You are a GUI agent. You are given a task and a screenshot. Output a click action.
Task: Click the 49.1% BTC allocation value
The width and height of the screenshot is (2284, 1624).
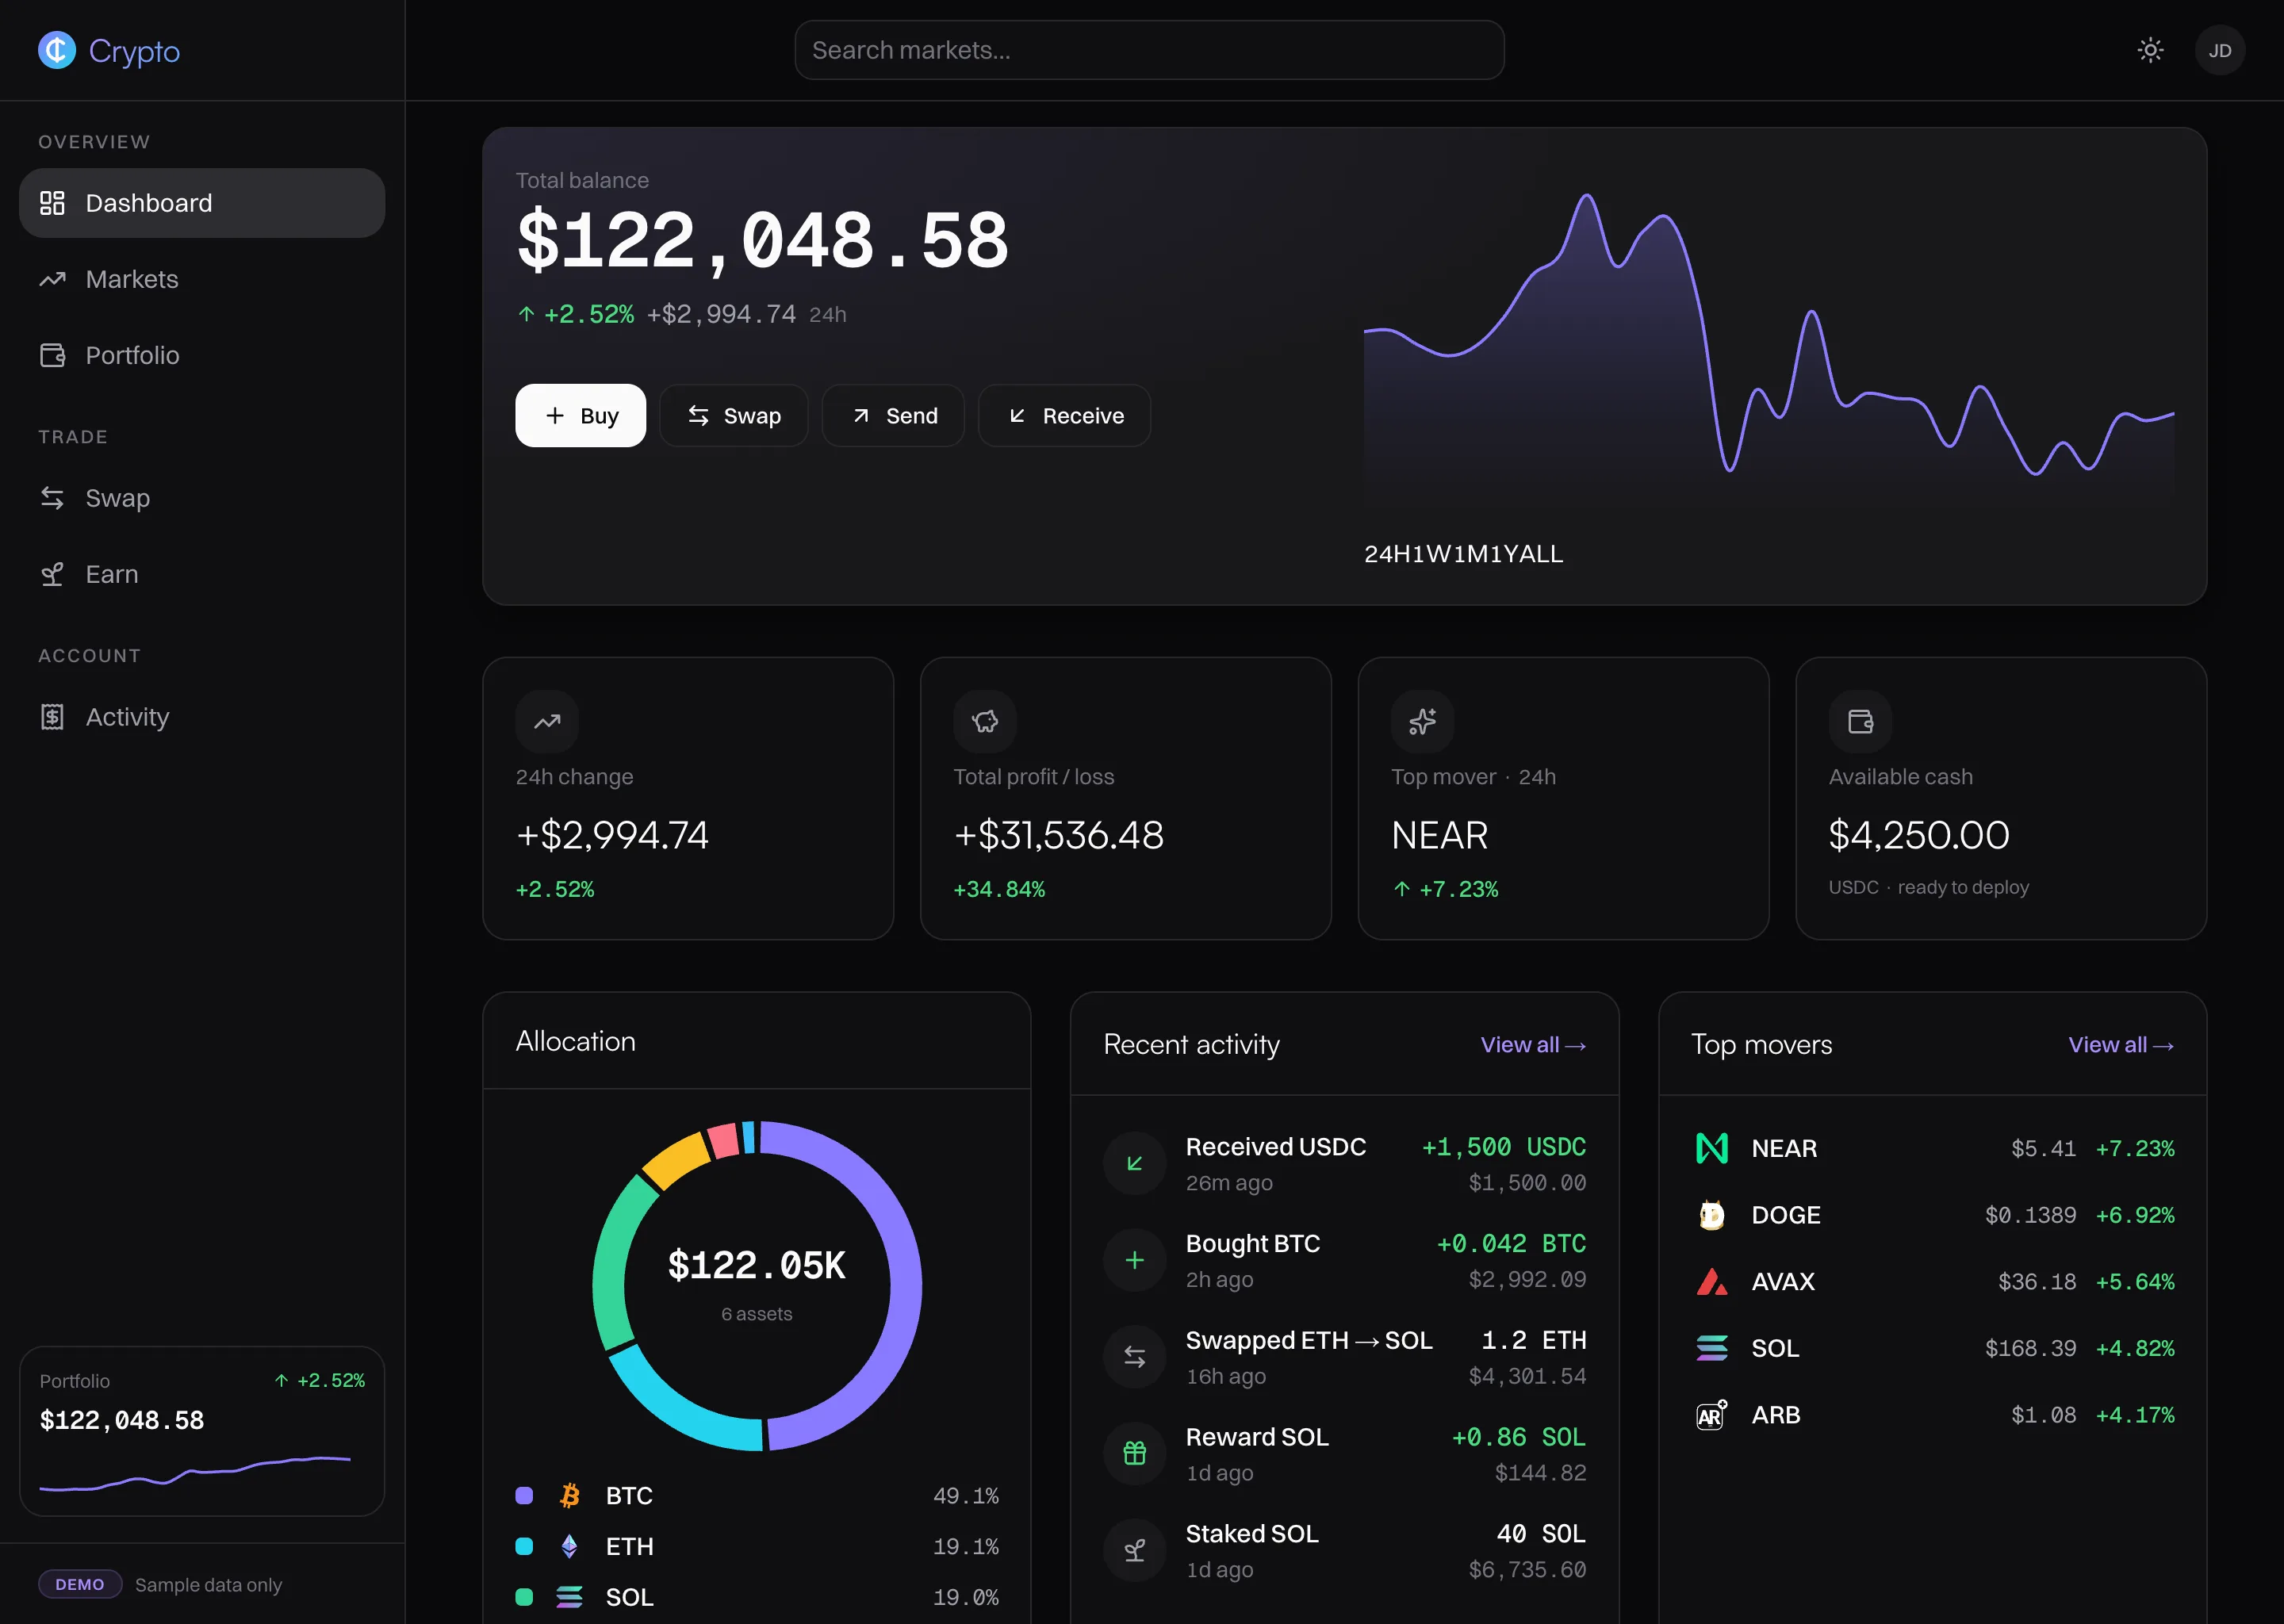(965, 1495)
